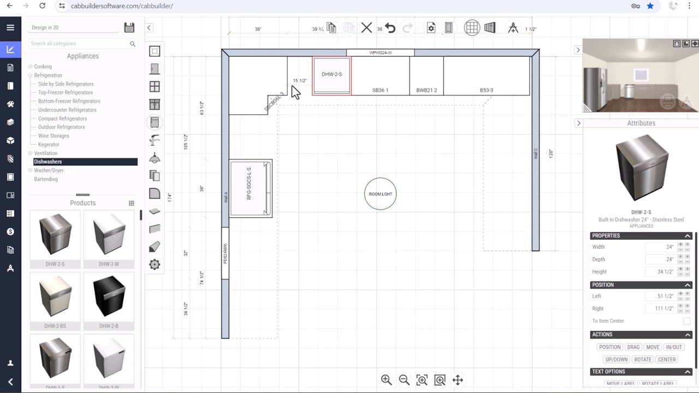Open the Washer/Dryer category
The image size is (699, 393).
click(49, 170)
